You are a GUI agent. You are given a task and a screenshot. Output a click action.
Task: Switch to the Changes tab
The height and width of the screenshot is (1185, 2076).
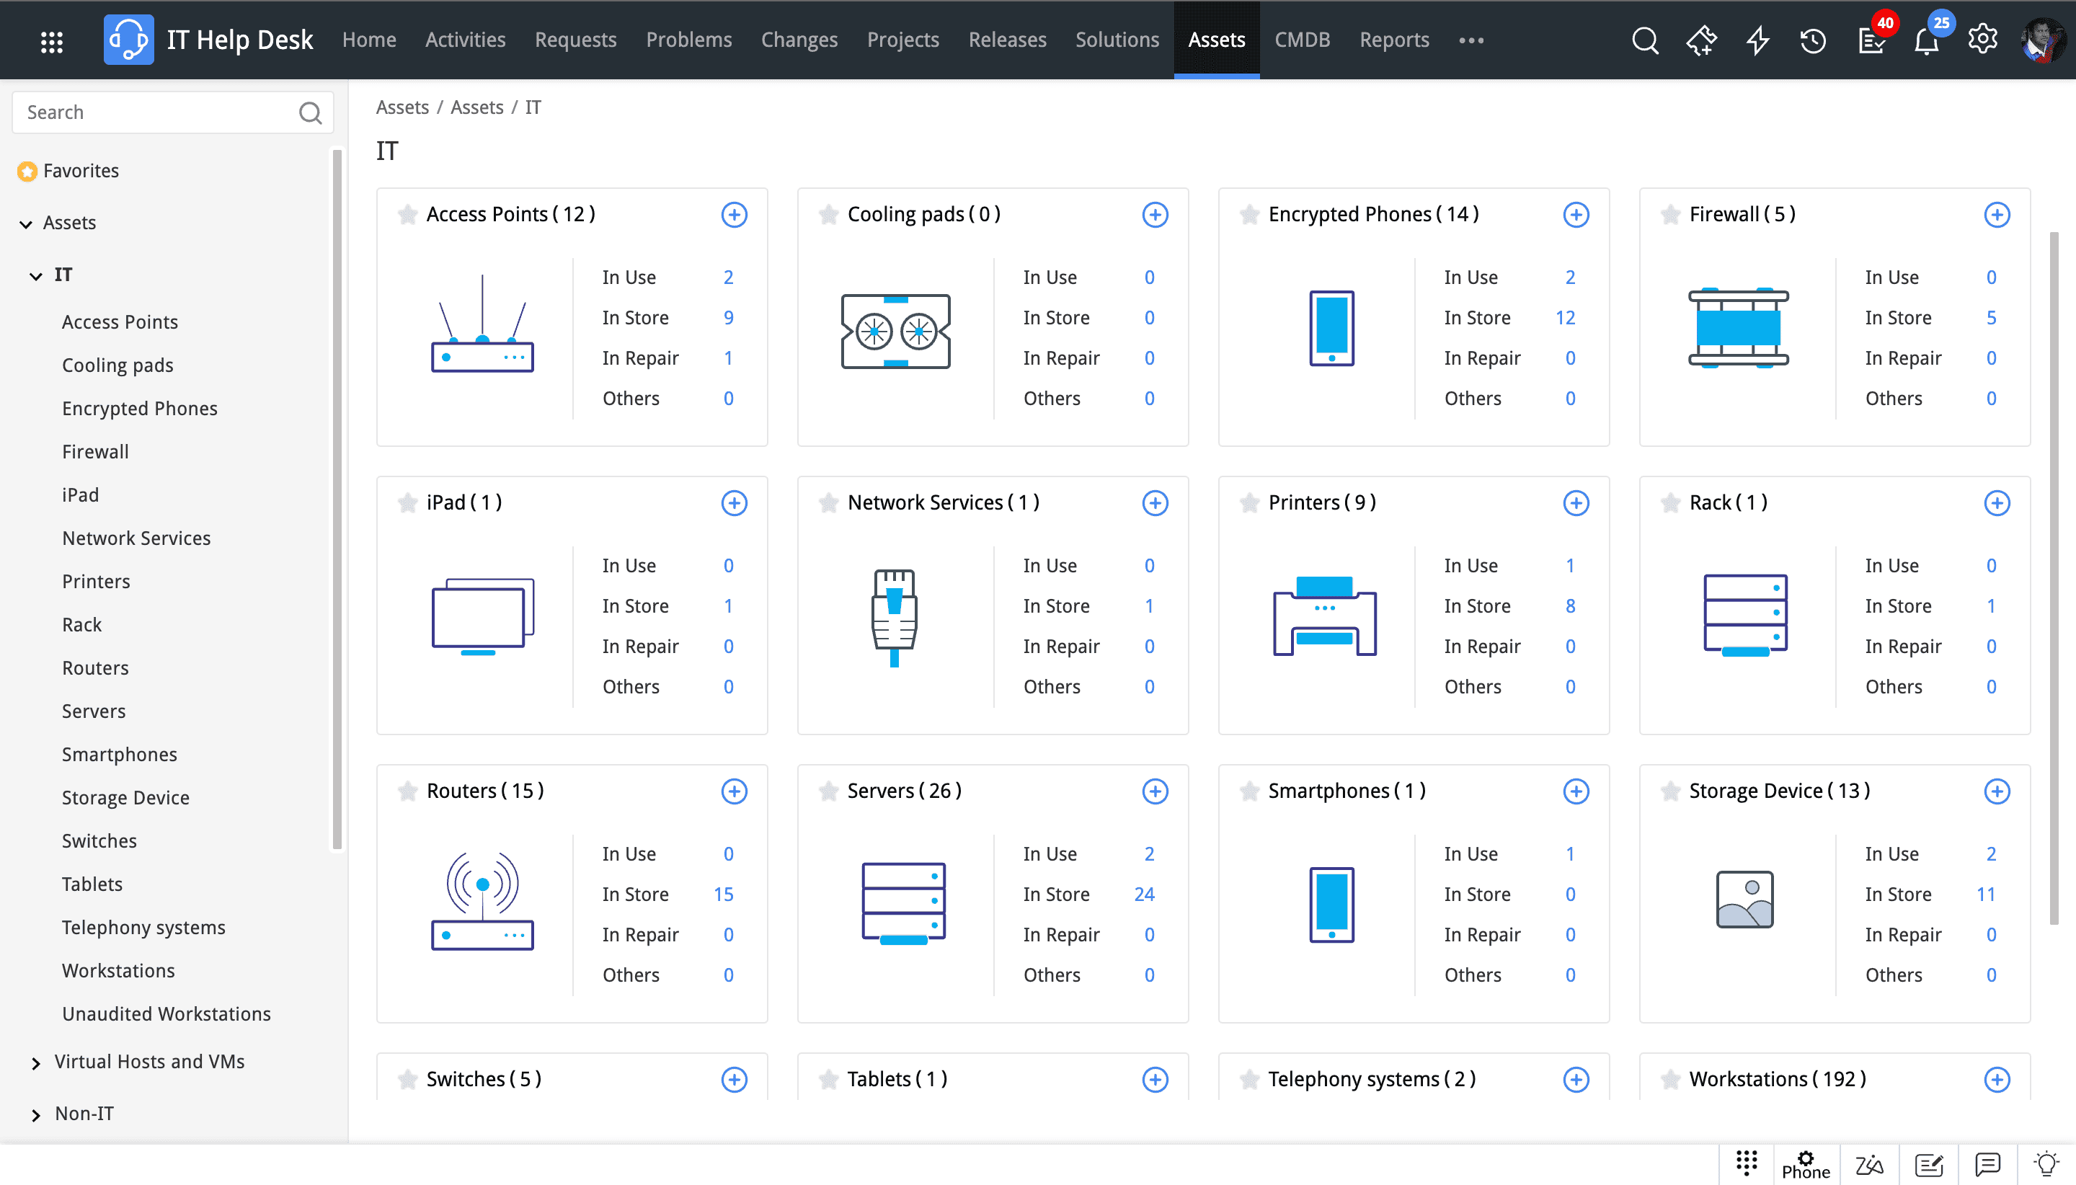pos(799,40)
